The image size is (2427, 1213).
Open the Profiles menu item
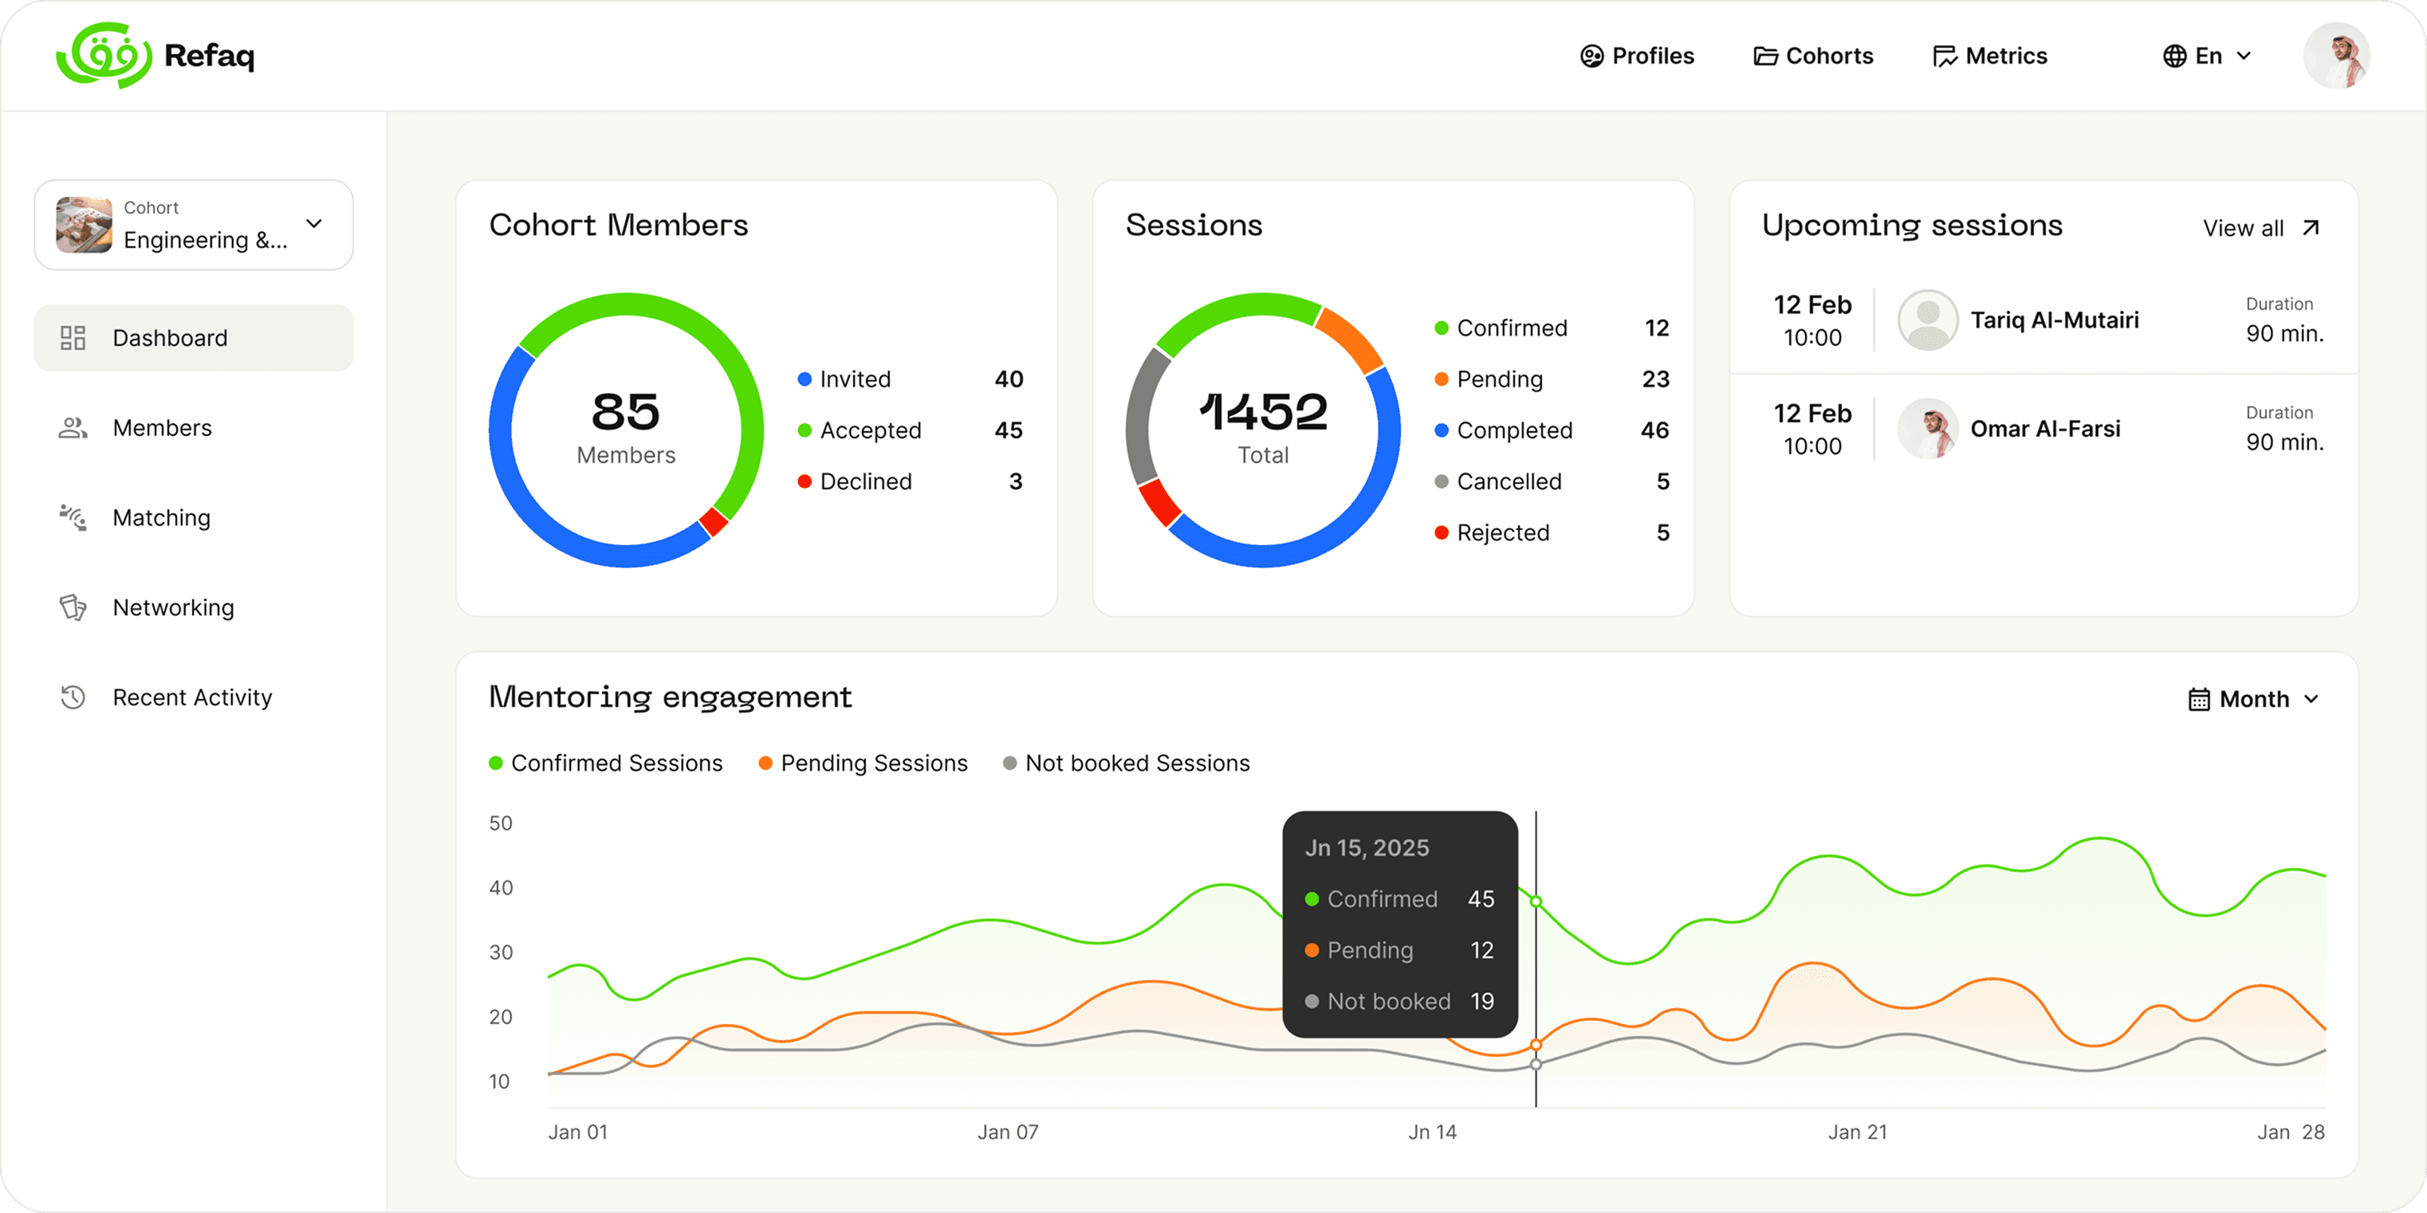pyautogui.click(x=1638, y=57)
